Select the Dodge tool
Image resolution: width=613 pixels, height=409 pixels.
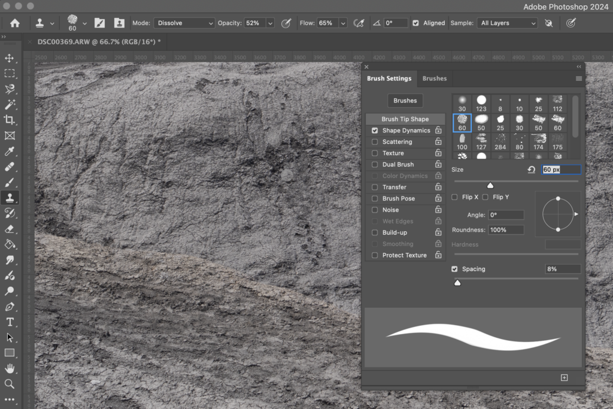pyautogui.click(x=10, y=291)
